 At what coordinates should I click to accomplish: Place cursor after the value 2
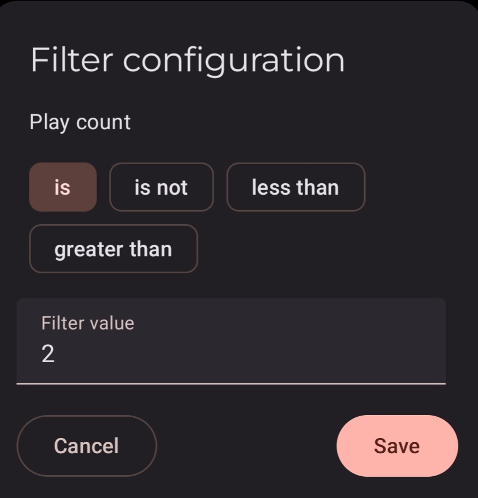(56, 353)
